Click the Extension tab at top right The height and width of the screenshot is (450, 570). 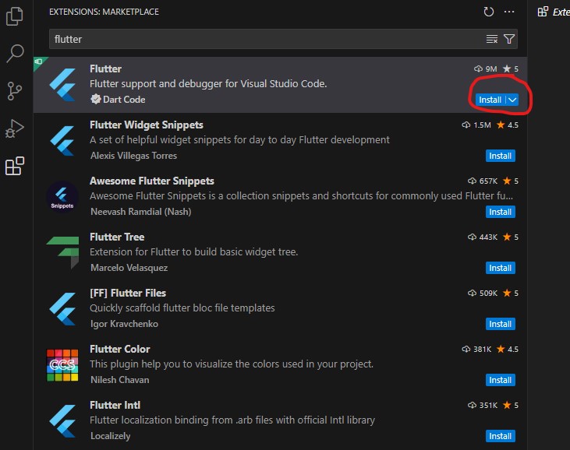[554, 12]
